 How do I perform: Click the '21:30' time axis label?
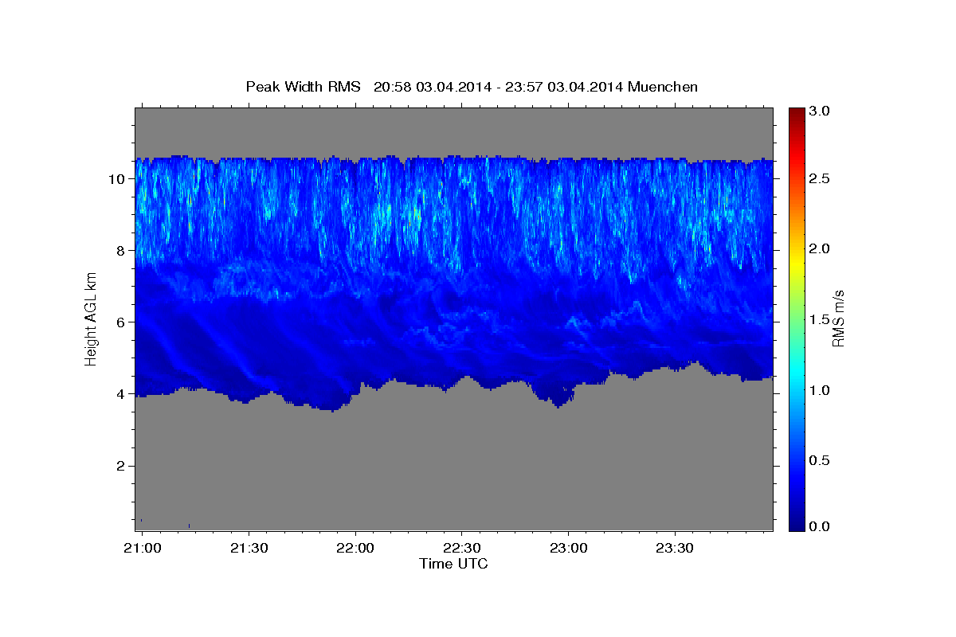(x=249, y=549)
